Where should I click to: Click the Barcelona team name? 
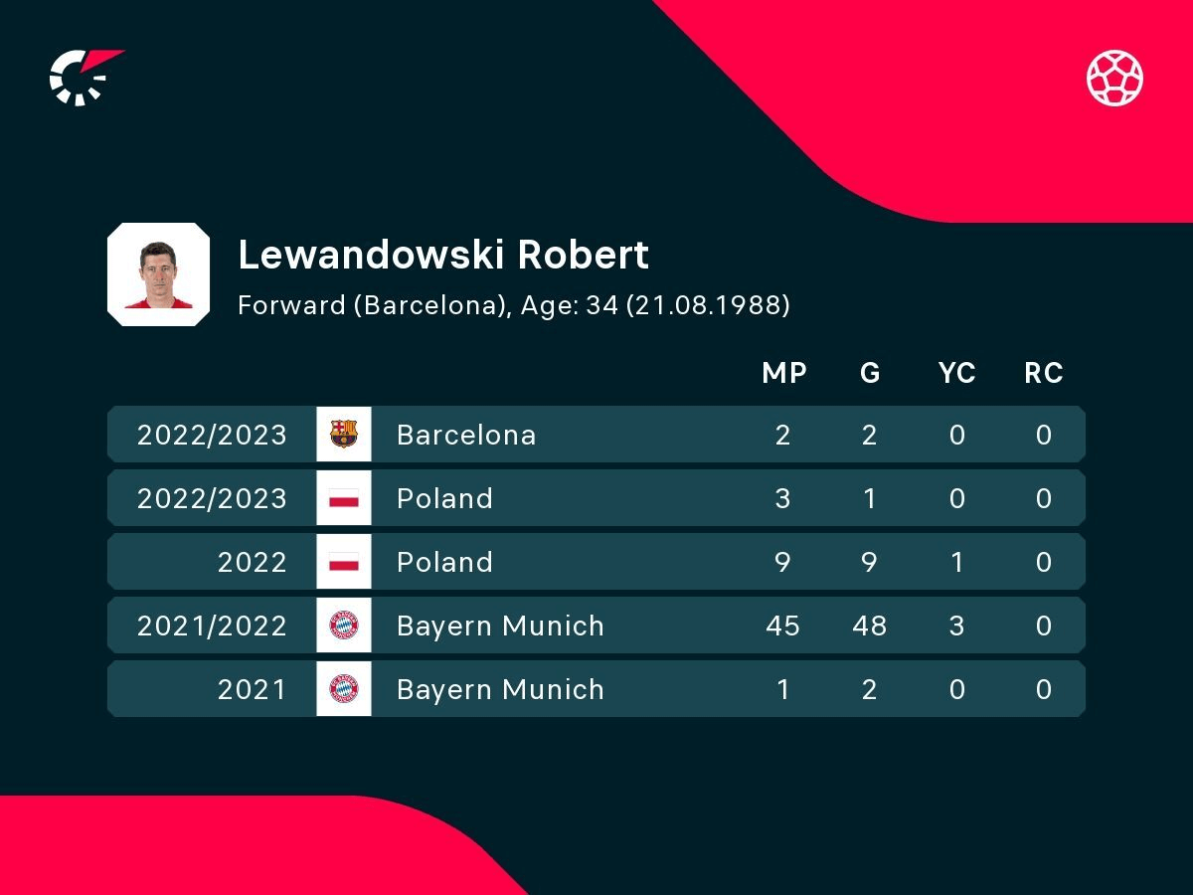pos(466,435)
